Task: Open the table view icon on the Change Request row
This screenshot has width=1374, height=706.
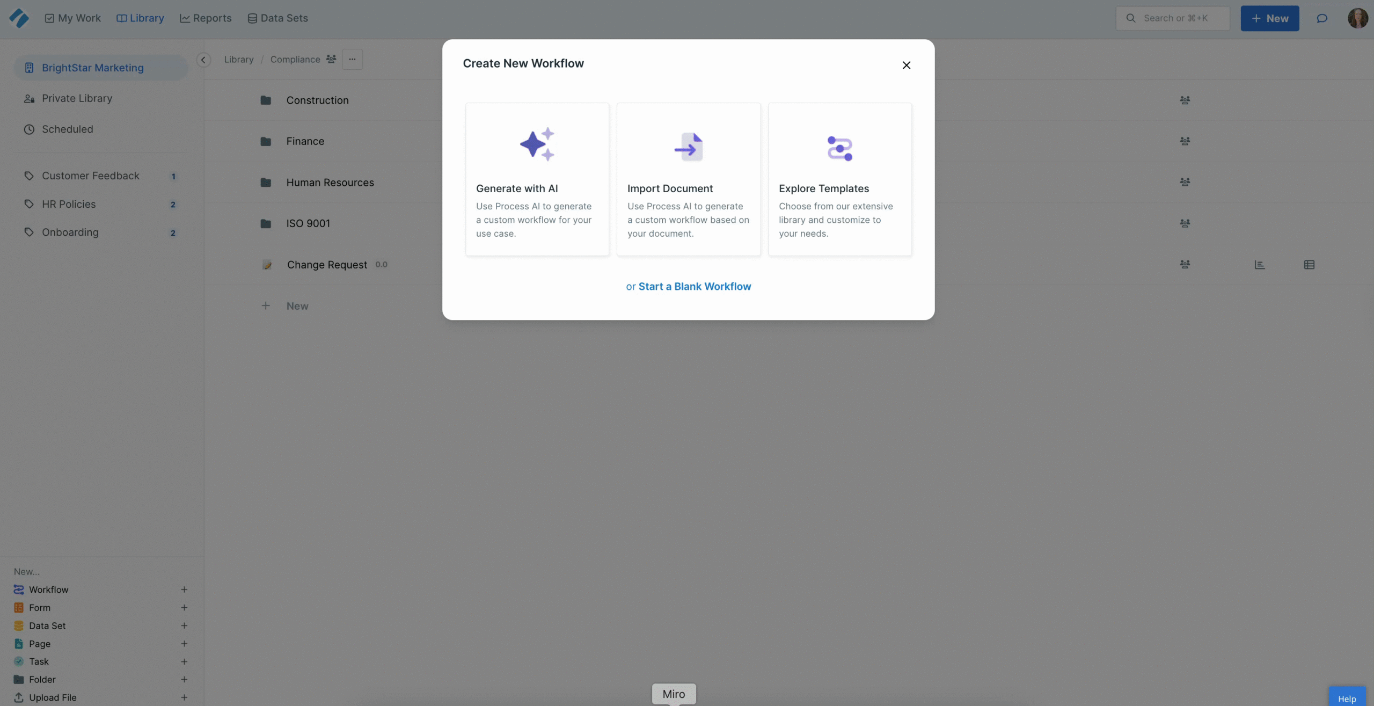Action: point(1310,264)
